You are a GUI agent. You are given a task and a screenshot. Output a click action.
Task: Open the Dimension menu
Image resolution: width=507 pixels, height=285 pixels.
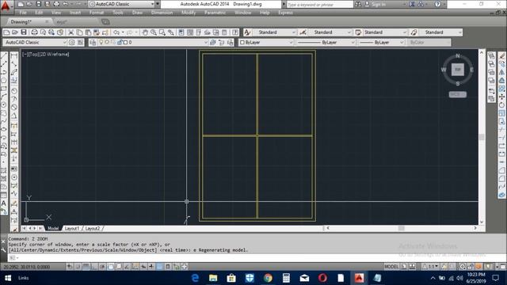(162, 13)
